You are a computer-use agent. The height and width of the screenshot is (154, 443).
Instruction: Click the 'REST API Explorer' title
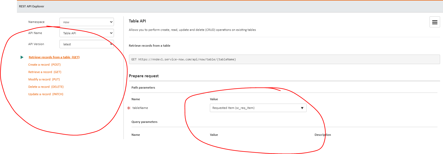click(31, 6)
